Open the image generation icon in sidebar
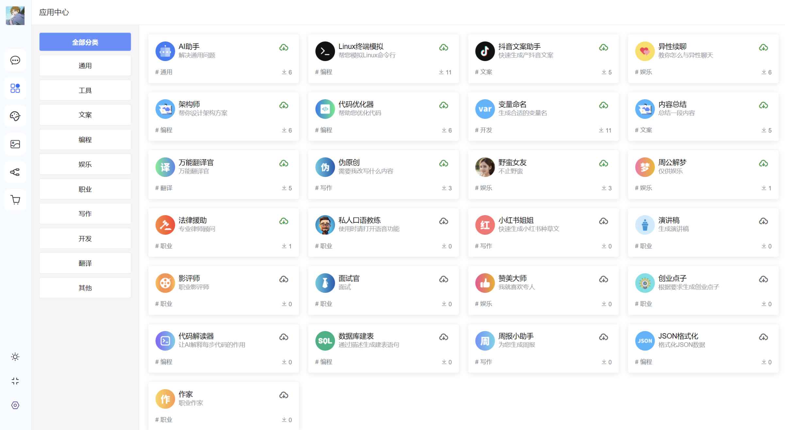The width and height of the screenshot is (785, 430). [x=15, y=144]
